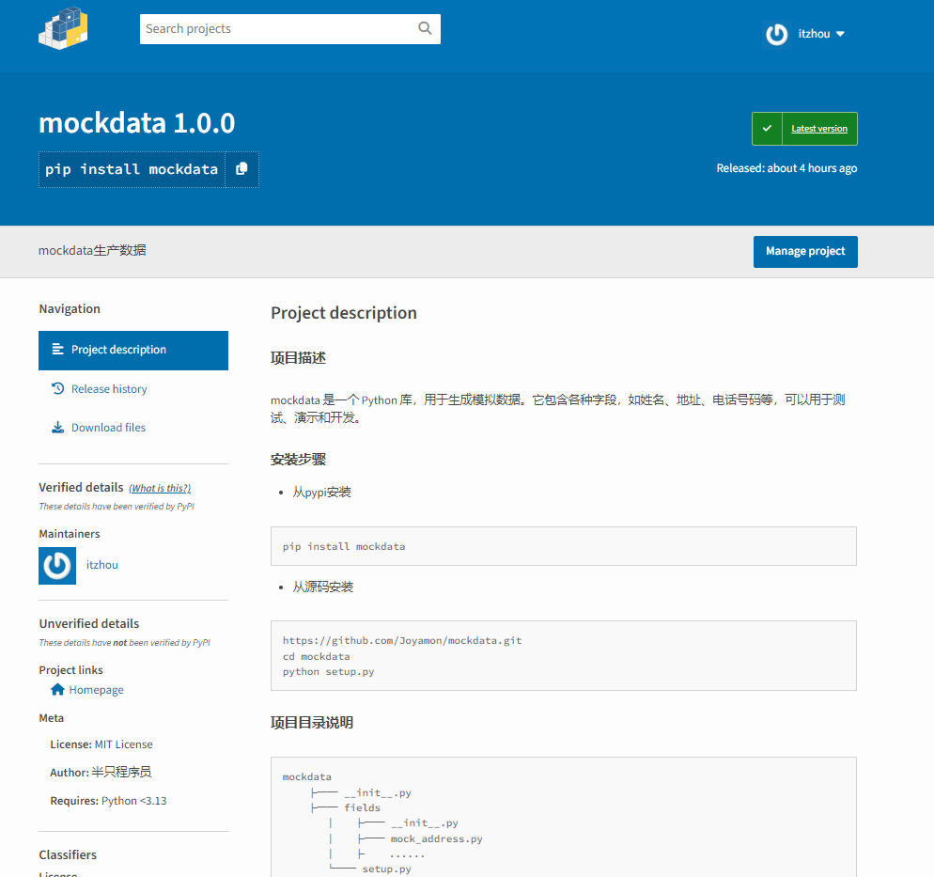Click 'Released: about 4 hours ago' text
The height and width of the screenshot is (877, 934).
[786, 168]
